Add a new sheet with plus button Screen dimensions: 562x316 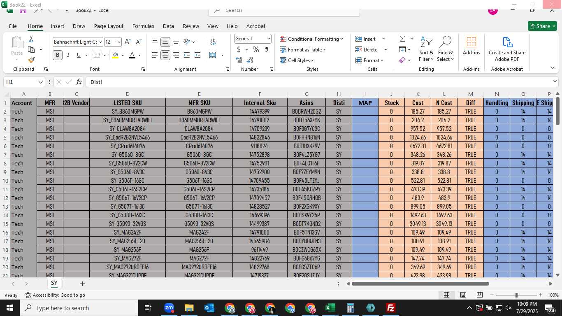pyautogui.click(x=82, y=283)
